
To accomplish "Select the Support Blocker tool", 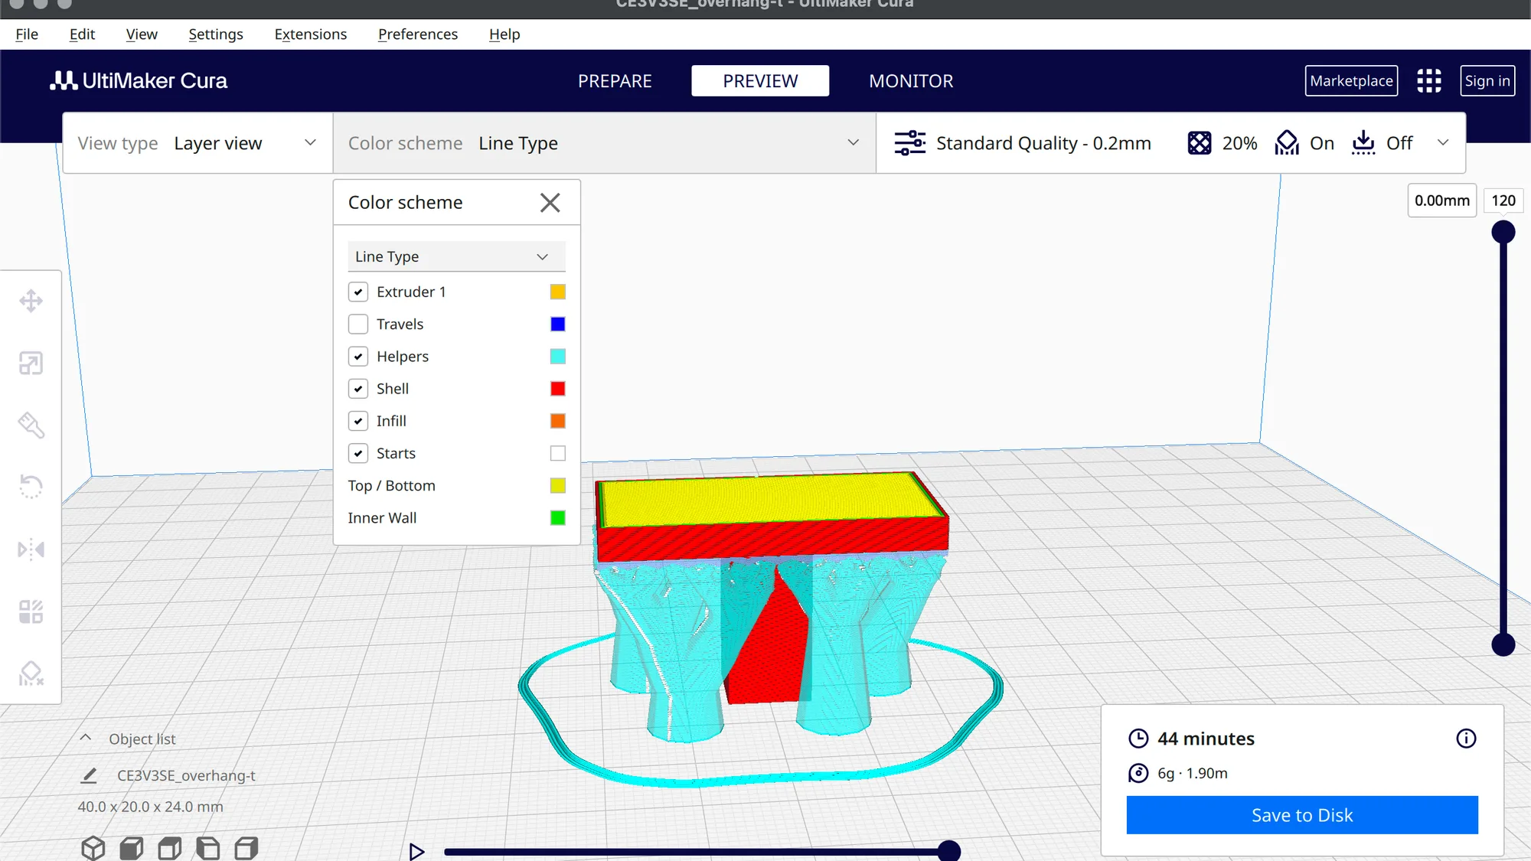I will tap(31, 673).
